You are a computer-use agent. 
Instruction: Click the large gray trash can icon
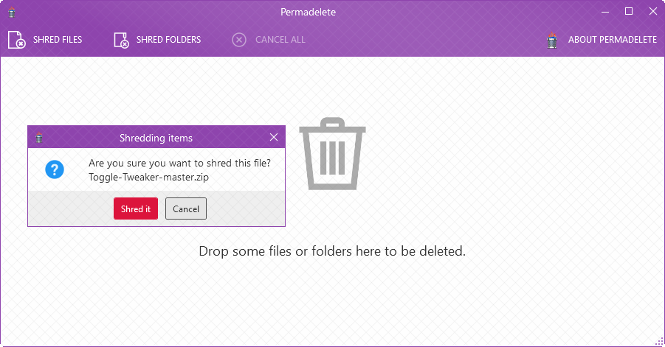pos(332,154)
